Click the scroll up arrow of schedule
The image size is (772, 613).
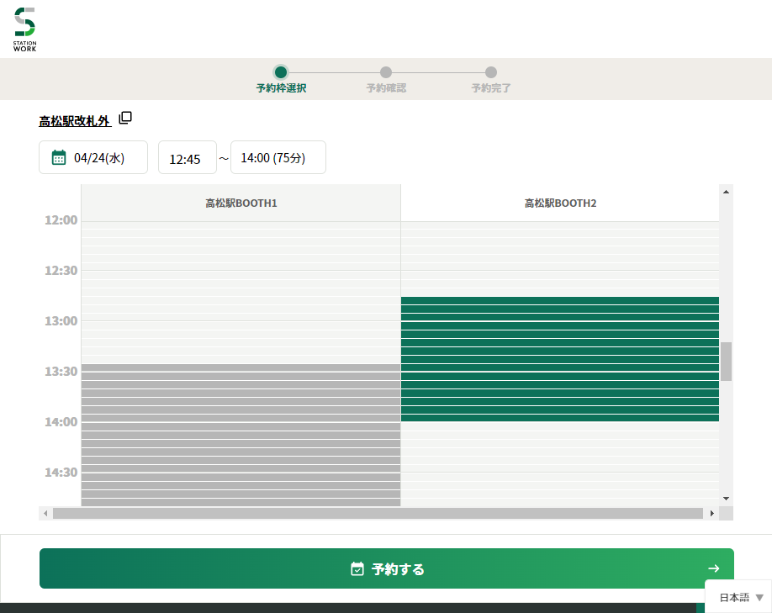(726, 192)
